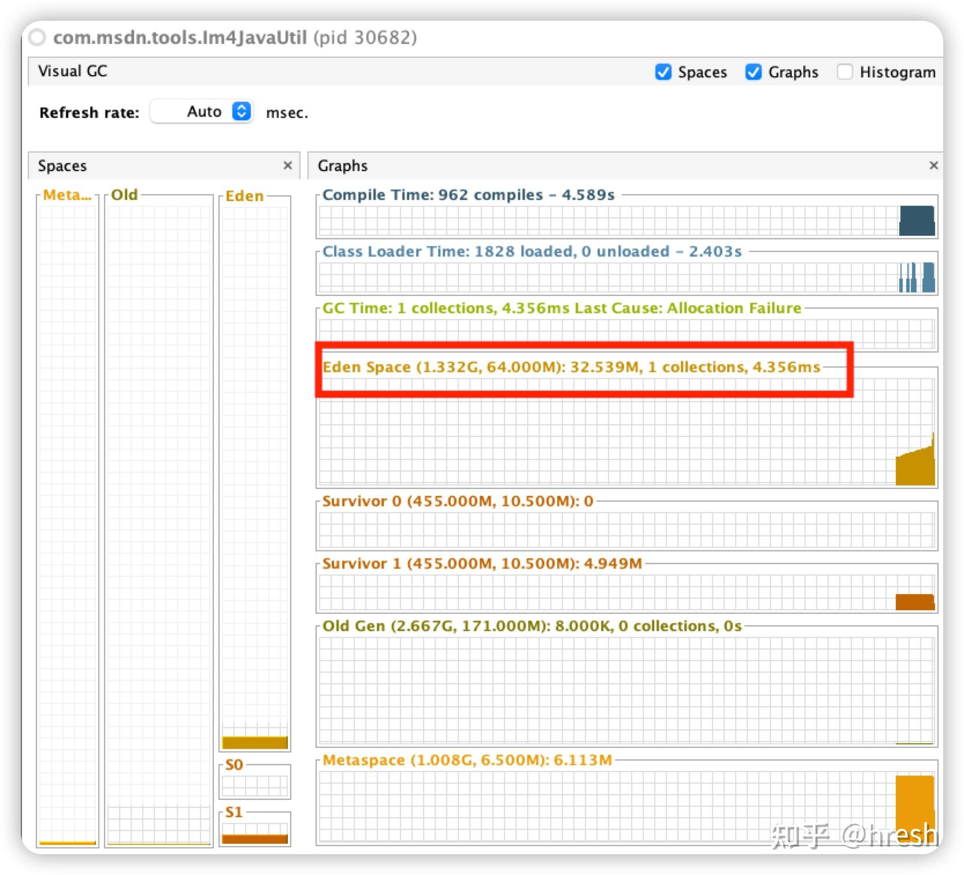Close the Graphs panel

(x=933, y=165)
